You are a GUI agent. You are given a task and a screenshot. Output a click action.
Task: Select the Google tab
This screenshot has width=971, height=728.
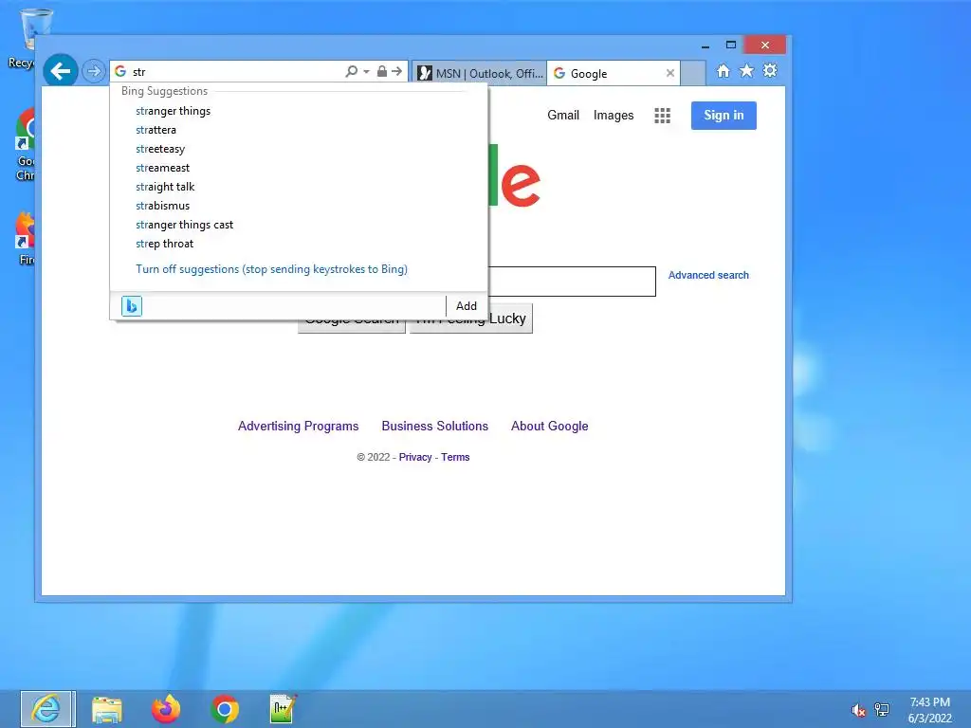607,73
